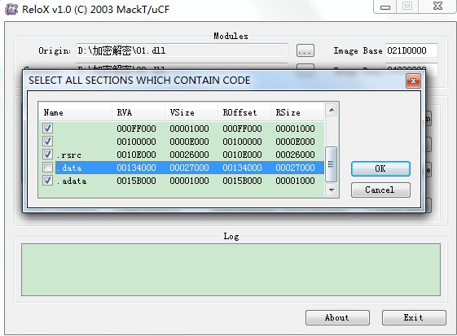Image resolution: width=457 pixels, height=336 pixels.
Task: Select the .adata section row name
Action: pyautogui.click(x=72, y=181)
